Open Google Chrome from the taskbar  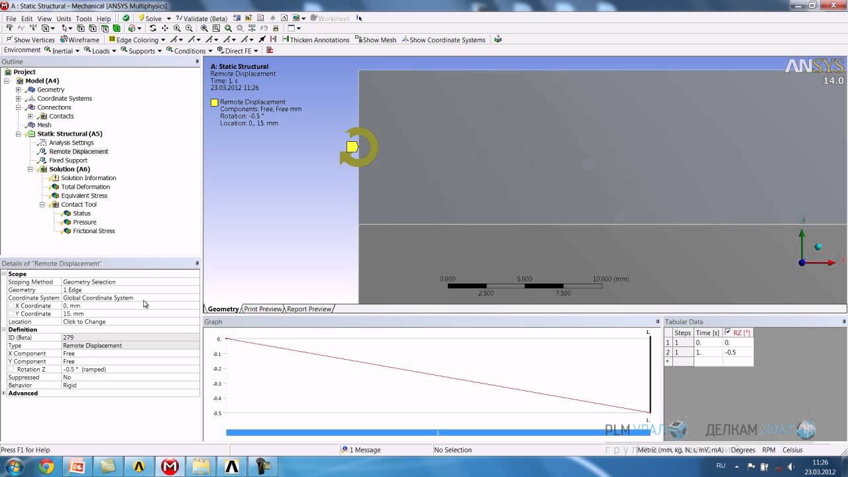(46, 466)
